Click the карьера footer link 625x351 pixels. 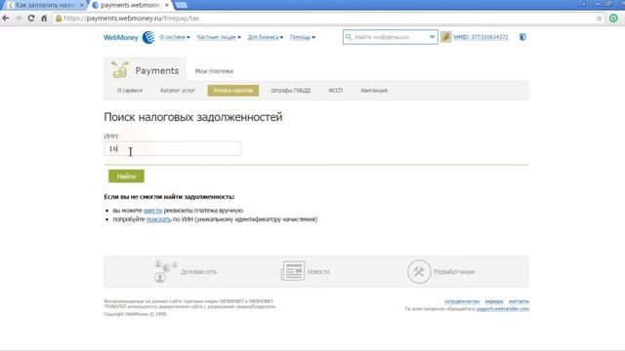click(x=494, y=301)
